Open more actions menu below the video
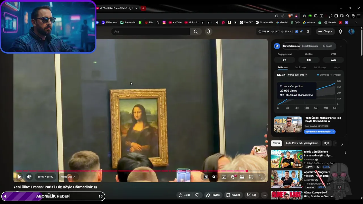 point(264,195)
